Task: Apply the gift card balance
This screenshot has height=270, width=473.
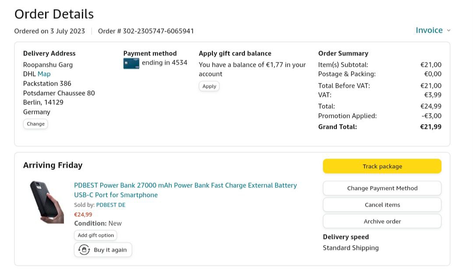Action: 209,86
